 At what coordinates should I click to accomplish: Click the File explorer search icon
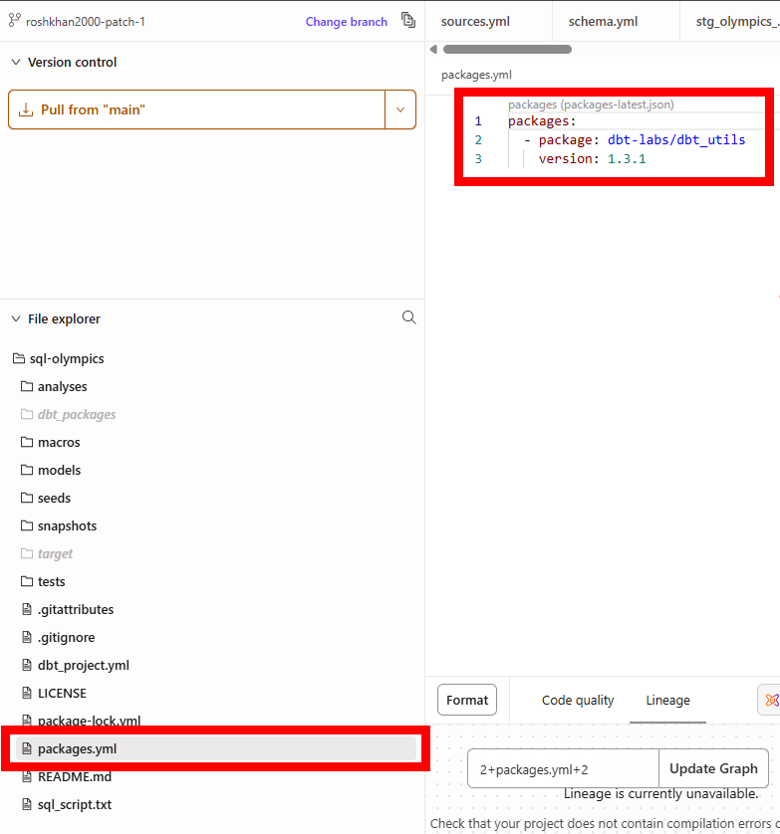point(408,317)
